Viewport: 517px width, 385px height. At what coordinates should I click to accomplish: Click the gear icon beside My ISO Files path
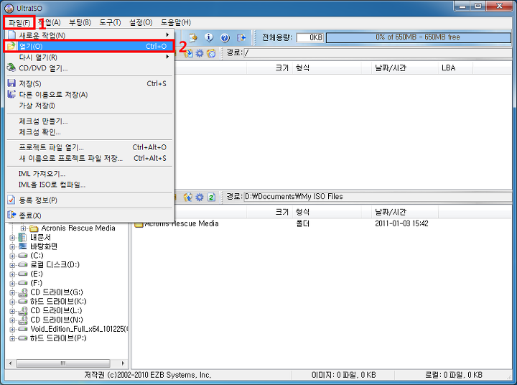200,197
